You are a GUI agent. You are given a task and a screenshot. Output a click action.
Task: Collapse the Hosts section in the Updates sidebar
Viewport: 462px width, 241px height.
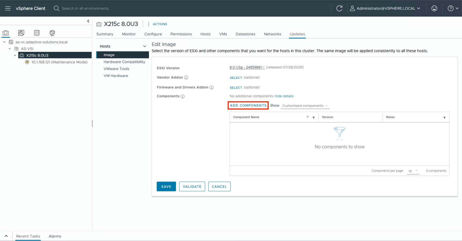(145, 46)
